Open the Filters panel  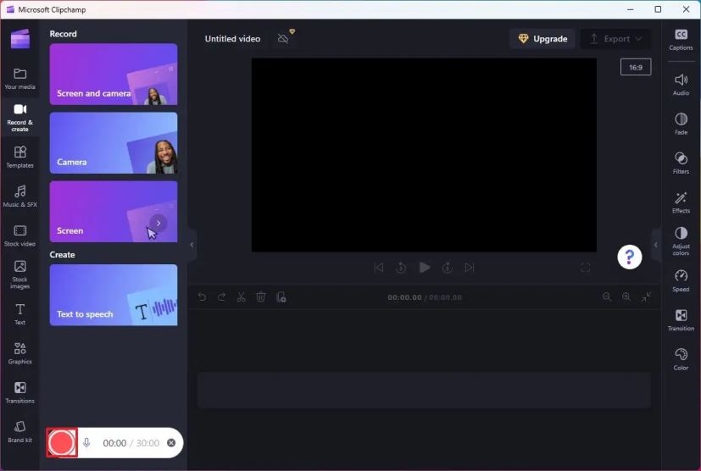681,163
